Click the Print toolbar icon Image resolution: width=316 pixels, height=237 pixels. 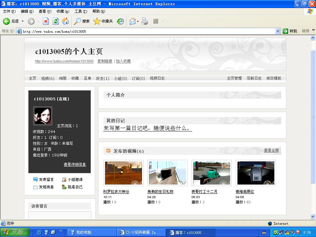145,21
